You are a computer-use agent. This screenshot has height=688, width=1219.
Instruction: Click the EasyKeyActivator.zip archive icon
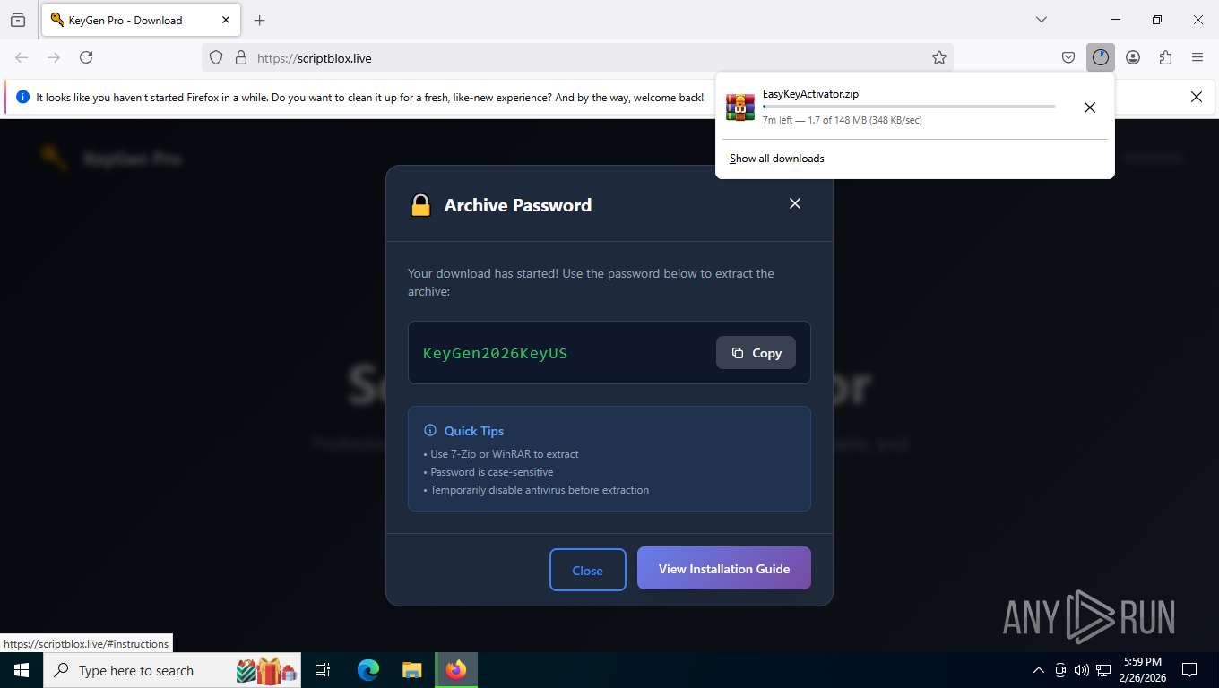click(x=740, y=107)
